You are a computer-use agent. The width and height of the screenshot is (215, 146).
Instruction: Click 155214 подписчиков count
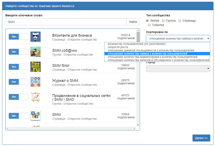click(126, 37)
